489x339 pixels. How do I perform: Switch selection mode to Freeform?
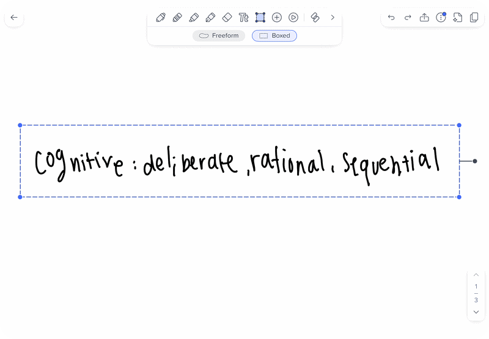click(219, 35)
